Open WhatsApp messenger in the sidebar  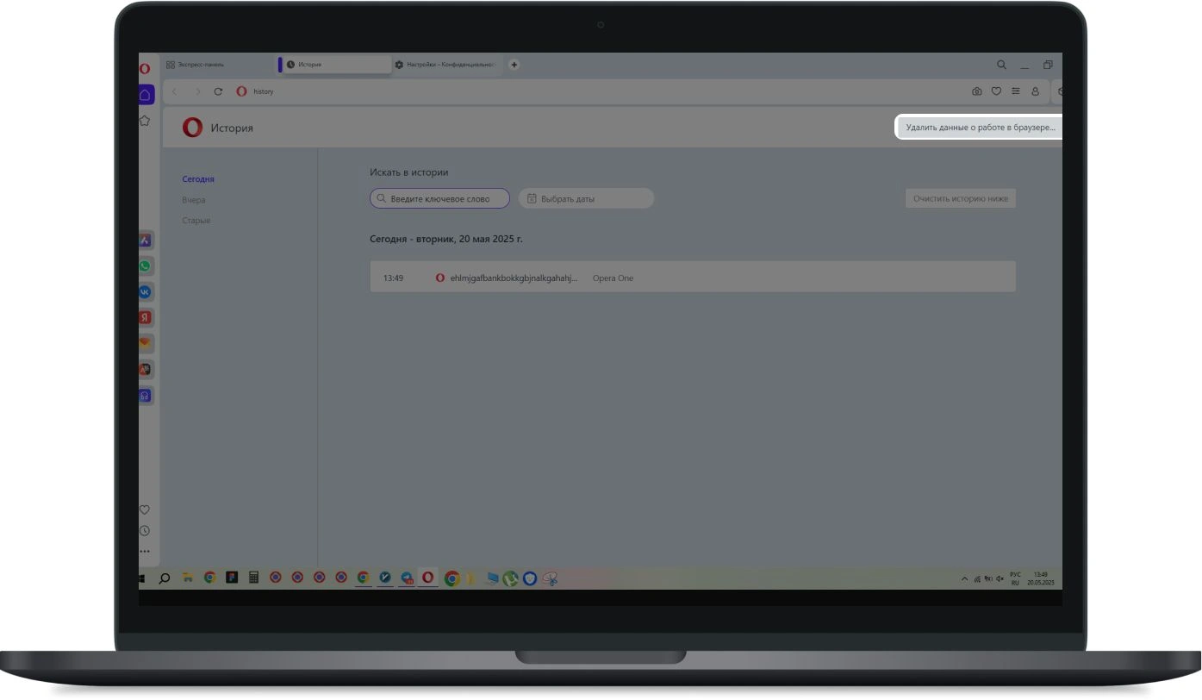[x=146, y=266]
